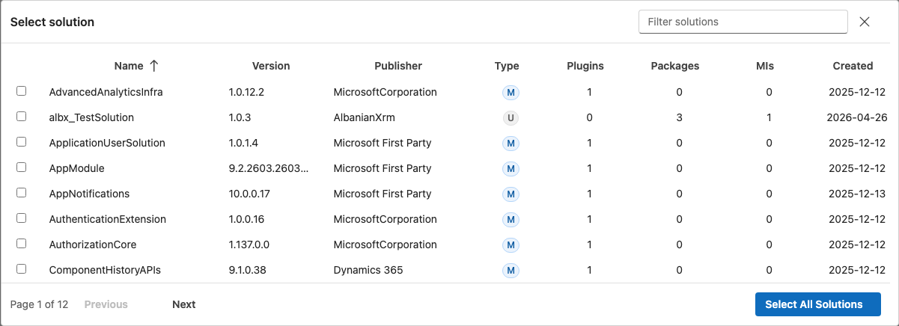Sort by the Plugins column header

click(x=585, y=66)
